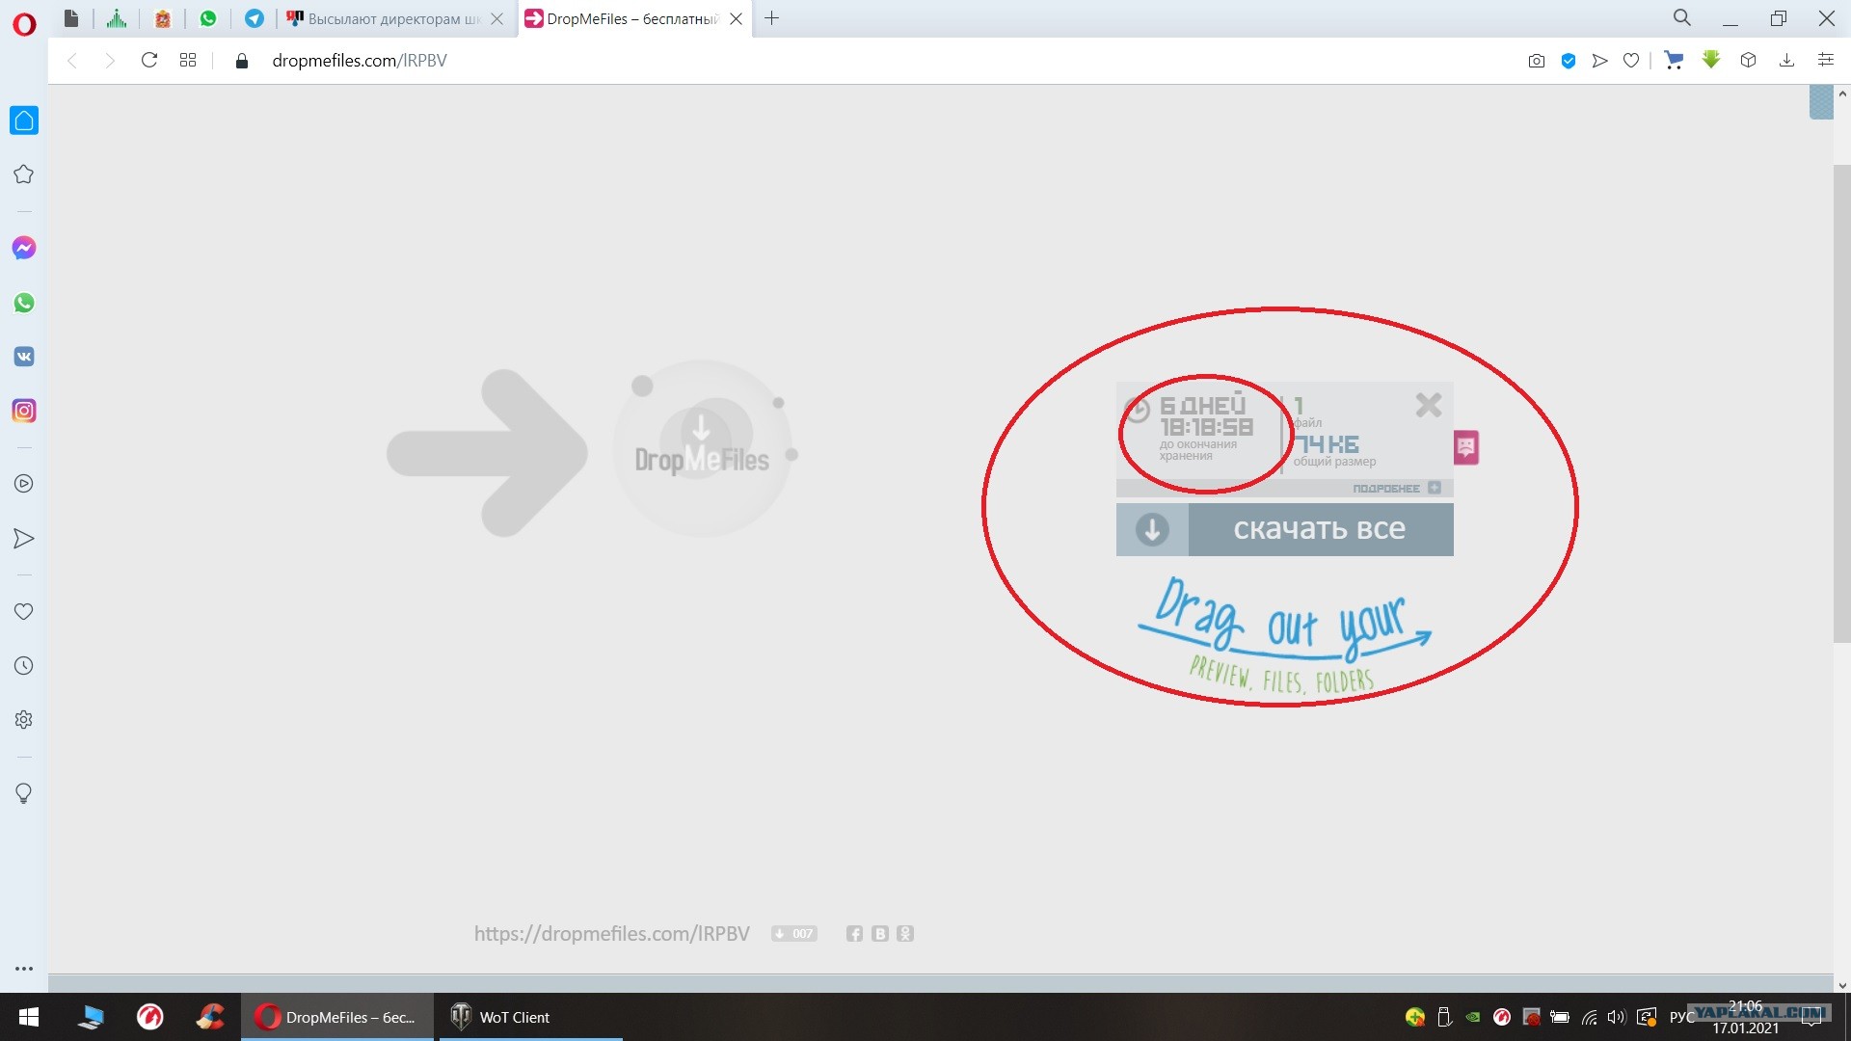Open Wi-Fi network tray icon

(1589, 1017)
